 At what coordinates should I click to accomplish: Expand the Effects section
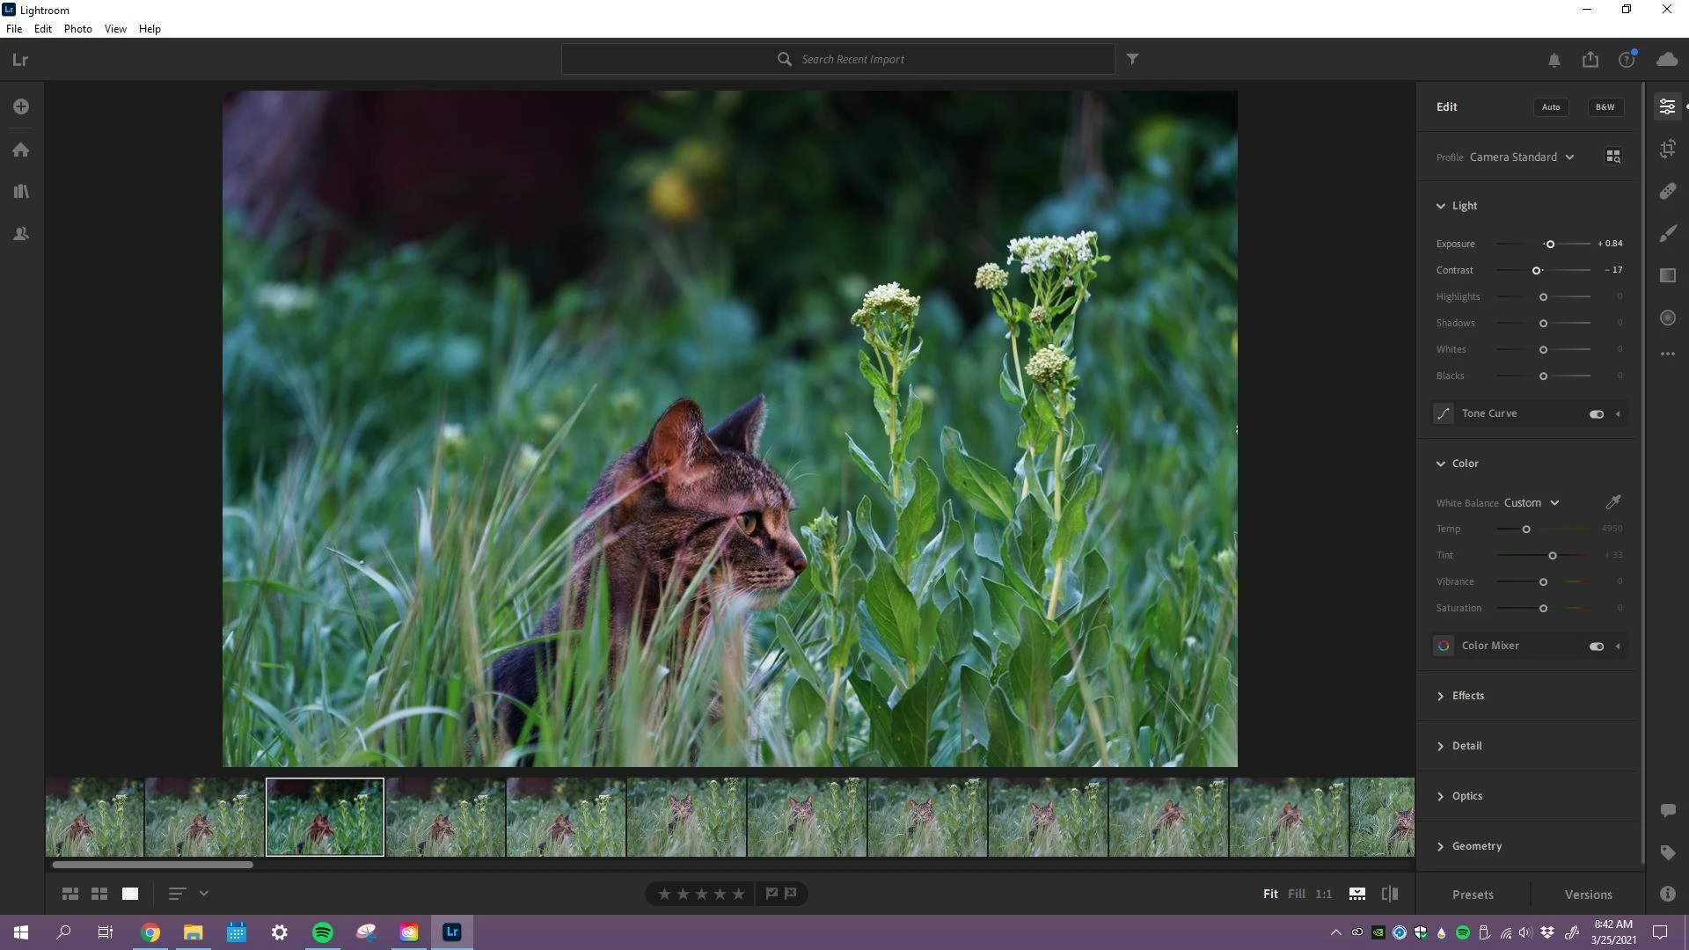pyautogui.click(x=1467, y=696)
